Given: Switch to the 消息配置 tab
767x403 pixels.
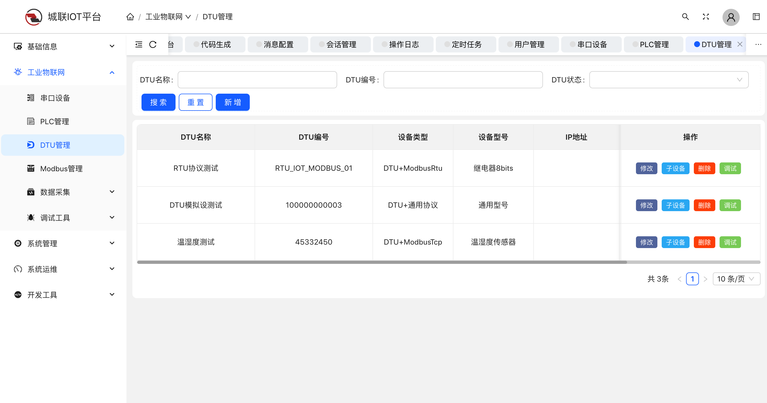Looking at the screenshot, I should point(278,45).
